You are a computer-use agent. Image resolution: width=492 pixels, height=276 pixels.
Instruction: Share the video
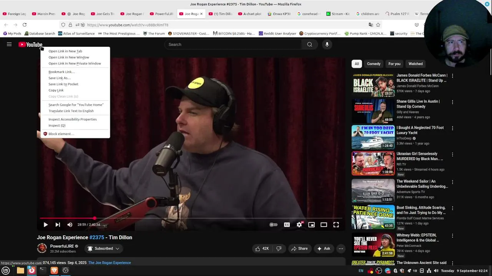pyautogui.click(x=299, y=248)
